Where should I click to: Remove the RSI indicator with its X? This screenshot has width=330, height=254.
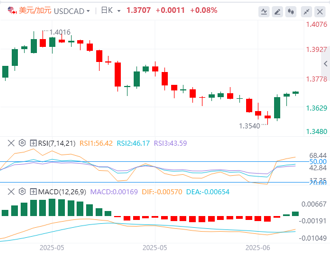(11, 143)
